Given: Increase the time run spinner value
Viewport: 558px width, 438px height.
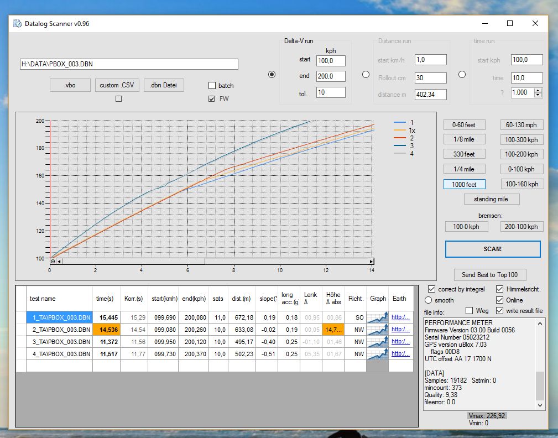Looking at the screenshot, I should 538,90.
